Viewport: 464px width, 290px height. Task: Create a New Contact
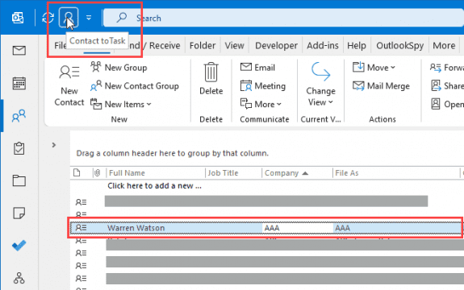coord(69,85)
